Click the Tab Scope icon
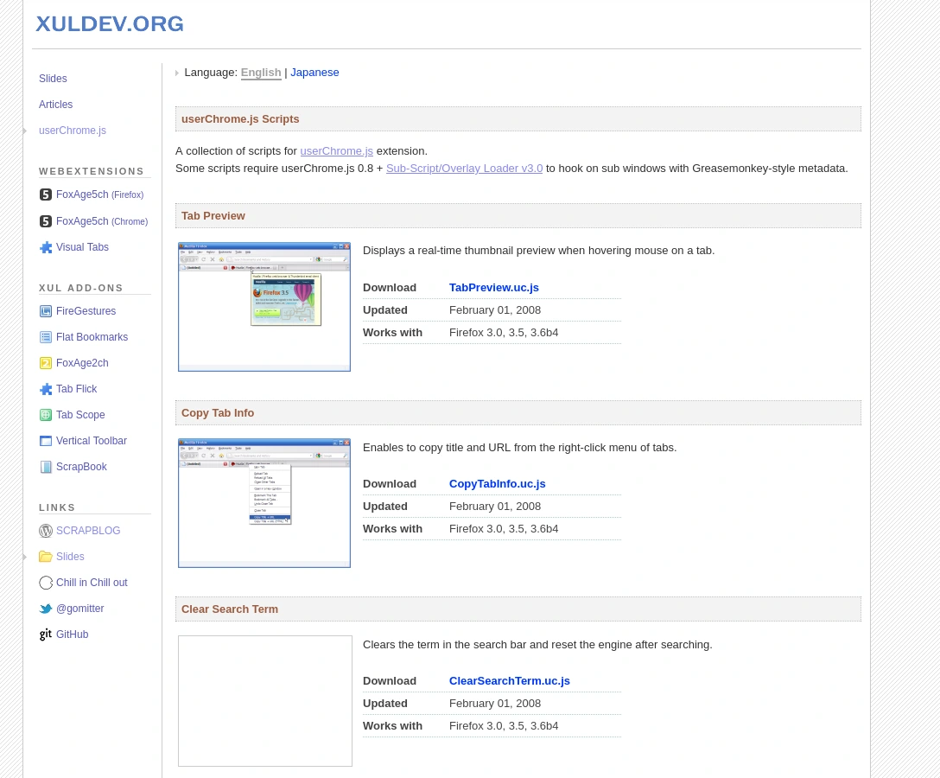940x778 pixels. pos(46,415)
